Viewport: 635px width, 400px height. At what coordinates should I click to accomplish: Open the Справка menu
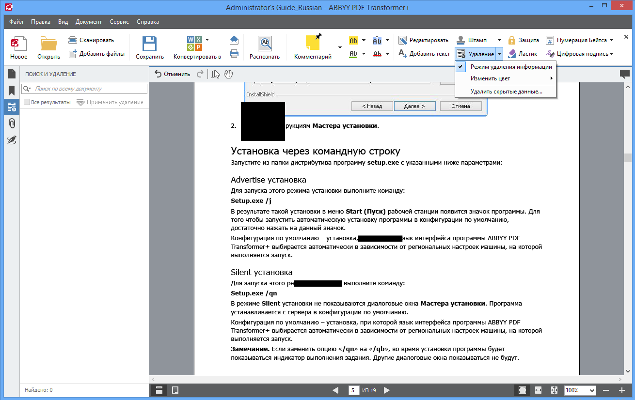(148, 22)
